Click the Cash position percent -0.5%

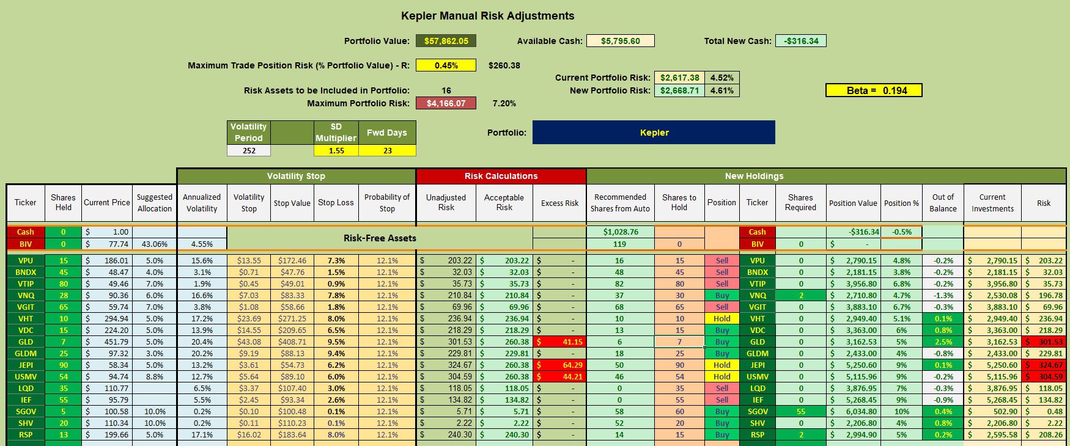(x=901, y=232)
